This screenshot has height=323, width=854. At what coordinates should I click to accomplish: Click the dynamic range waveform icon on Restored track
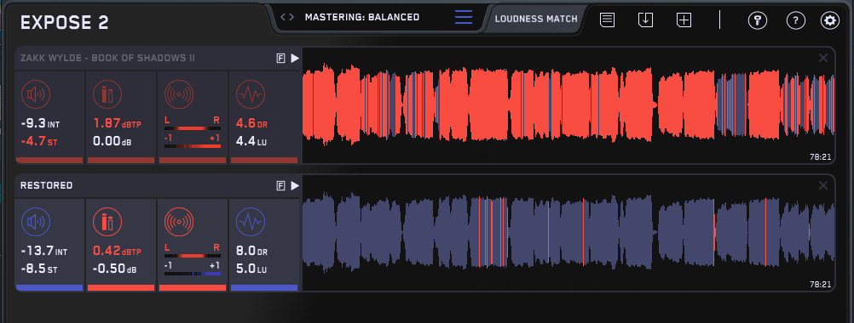[x=251, y=222]
